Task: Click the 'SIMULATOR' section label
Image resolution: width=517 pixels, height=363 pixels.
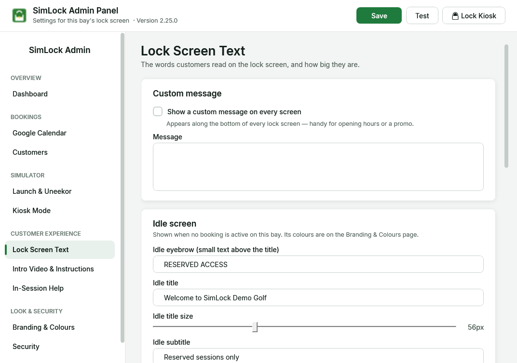Action: [x=27, y=175]
